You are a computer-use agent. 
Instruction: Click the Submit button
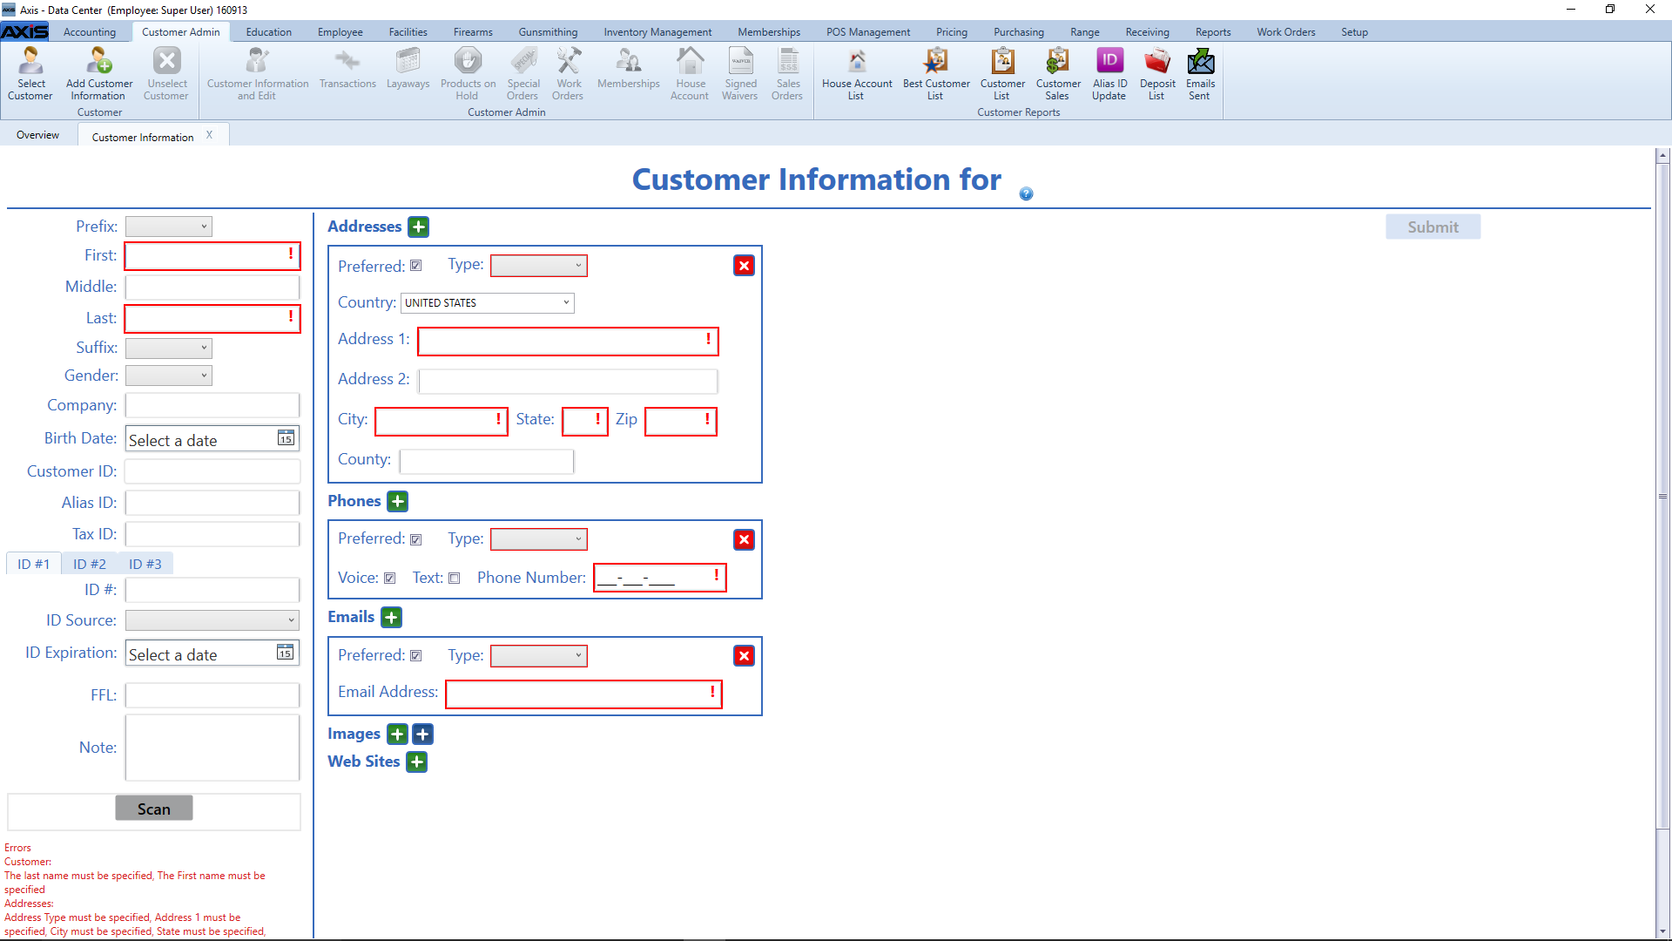coord(1433,227)
